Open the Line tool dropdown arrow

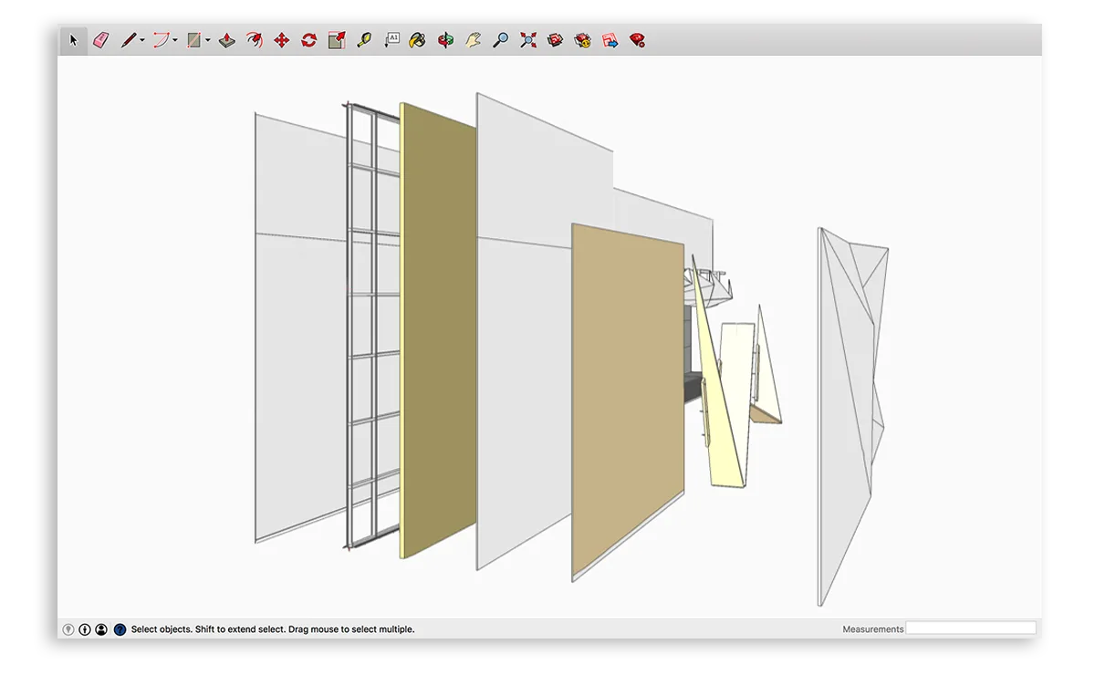142,41
